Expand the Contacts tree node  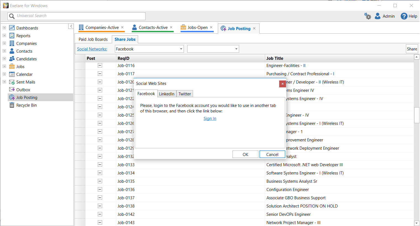point(4,51)
